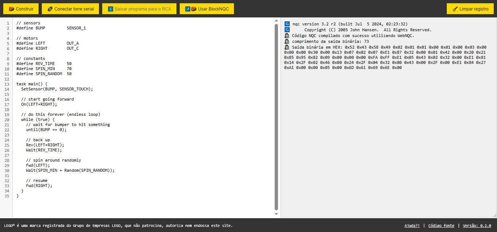Click the 'task main() {' line
This screenshot has width=497, height=232.
pos(32,84)
